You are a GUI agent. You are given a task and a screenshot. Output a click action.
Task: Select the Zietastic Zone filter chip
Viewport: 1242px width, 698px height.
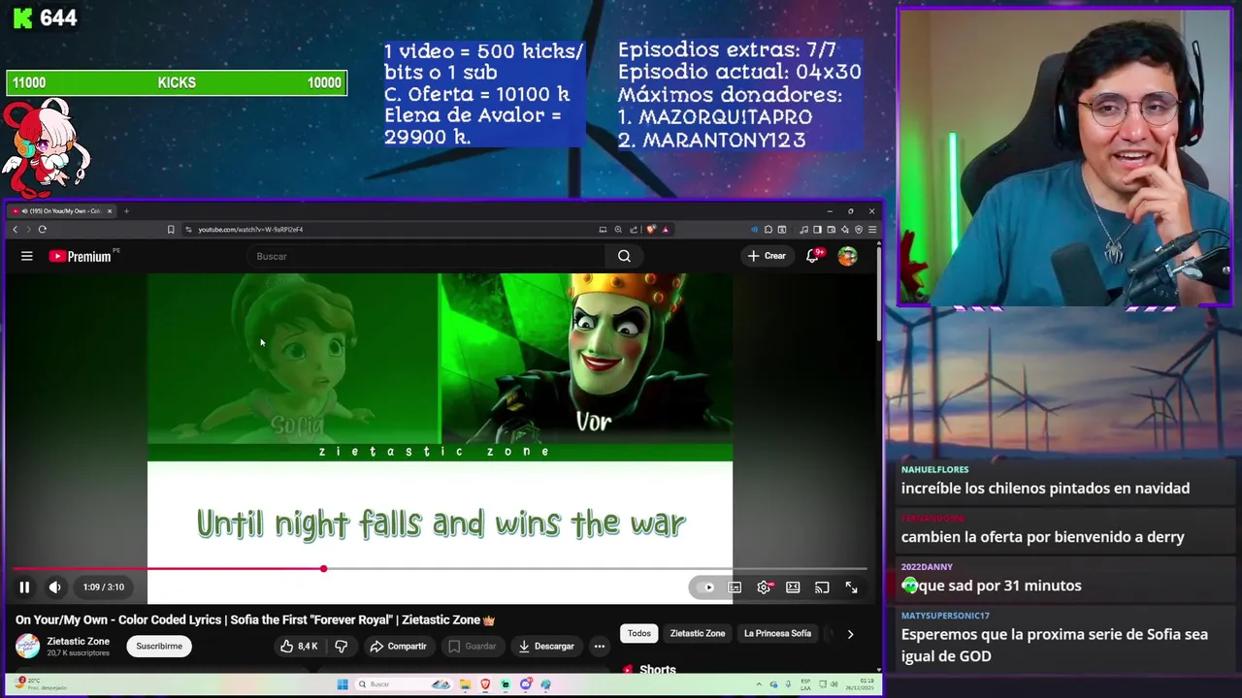point(698,633)
